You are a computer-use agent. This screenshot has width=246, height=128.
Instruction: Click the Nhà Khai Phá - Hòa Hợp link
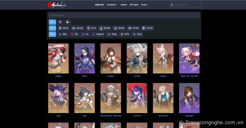point(111,116)
